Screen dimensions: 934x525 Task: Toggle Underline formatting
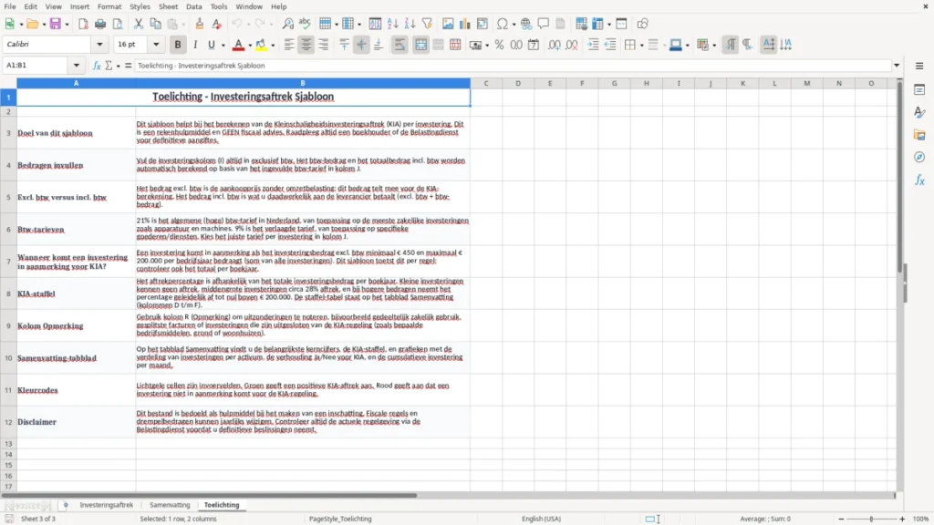click(211, 45)
